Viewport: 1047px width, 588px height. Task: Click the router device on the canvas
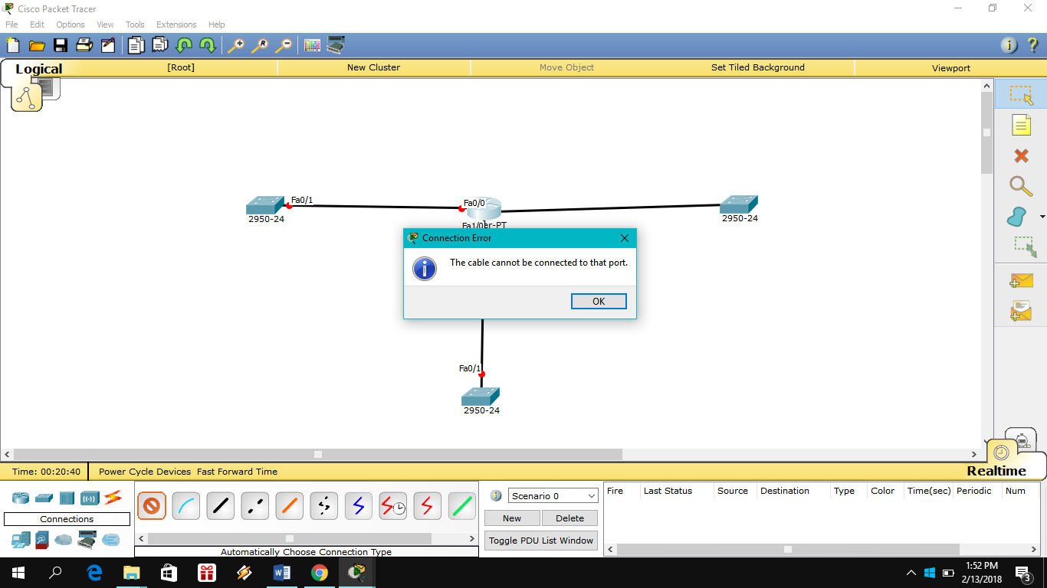484,207
